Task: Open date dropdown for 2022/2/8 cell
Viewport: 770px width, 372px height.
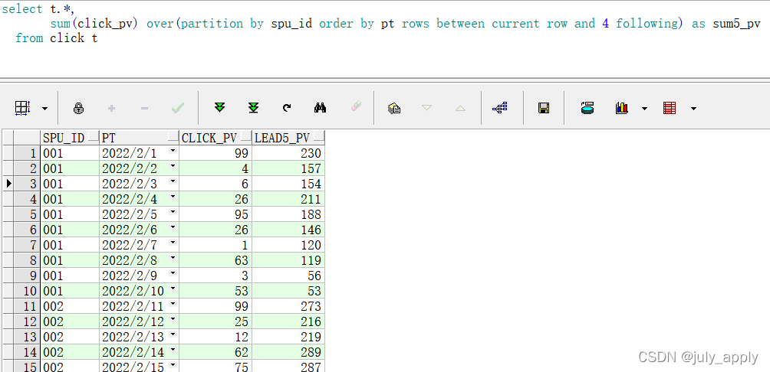Action: tap(173, 258)
